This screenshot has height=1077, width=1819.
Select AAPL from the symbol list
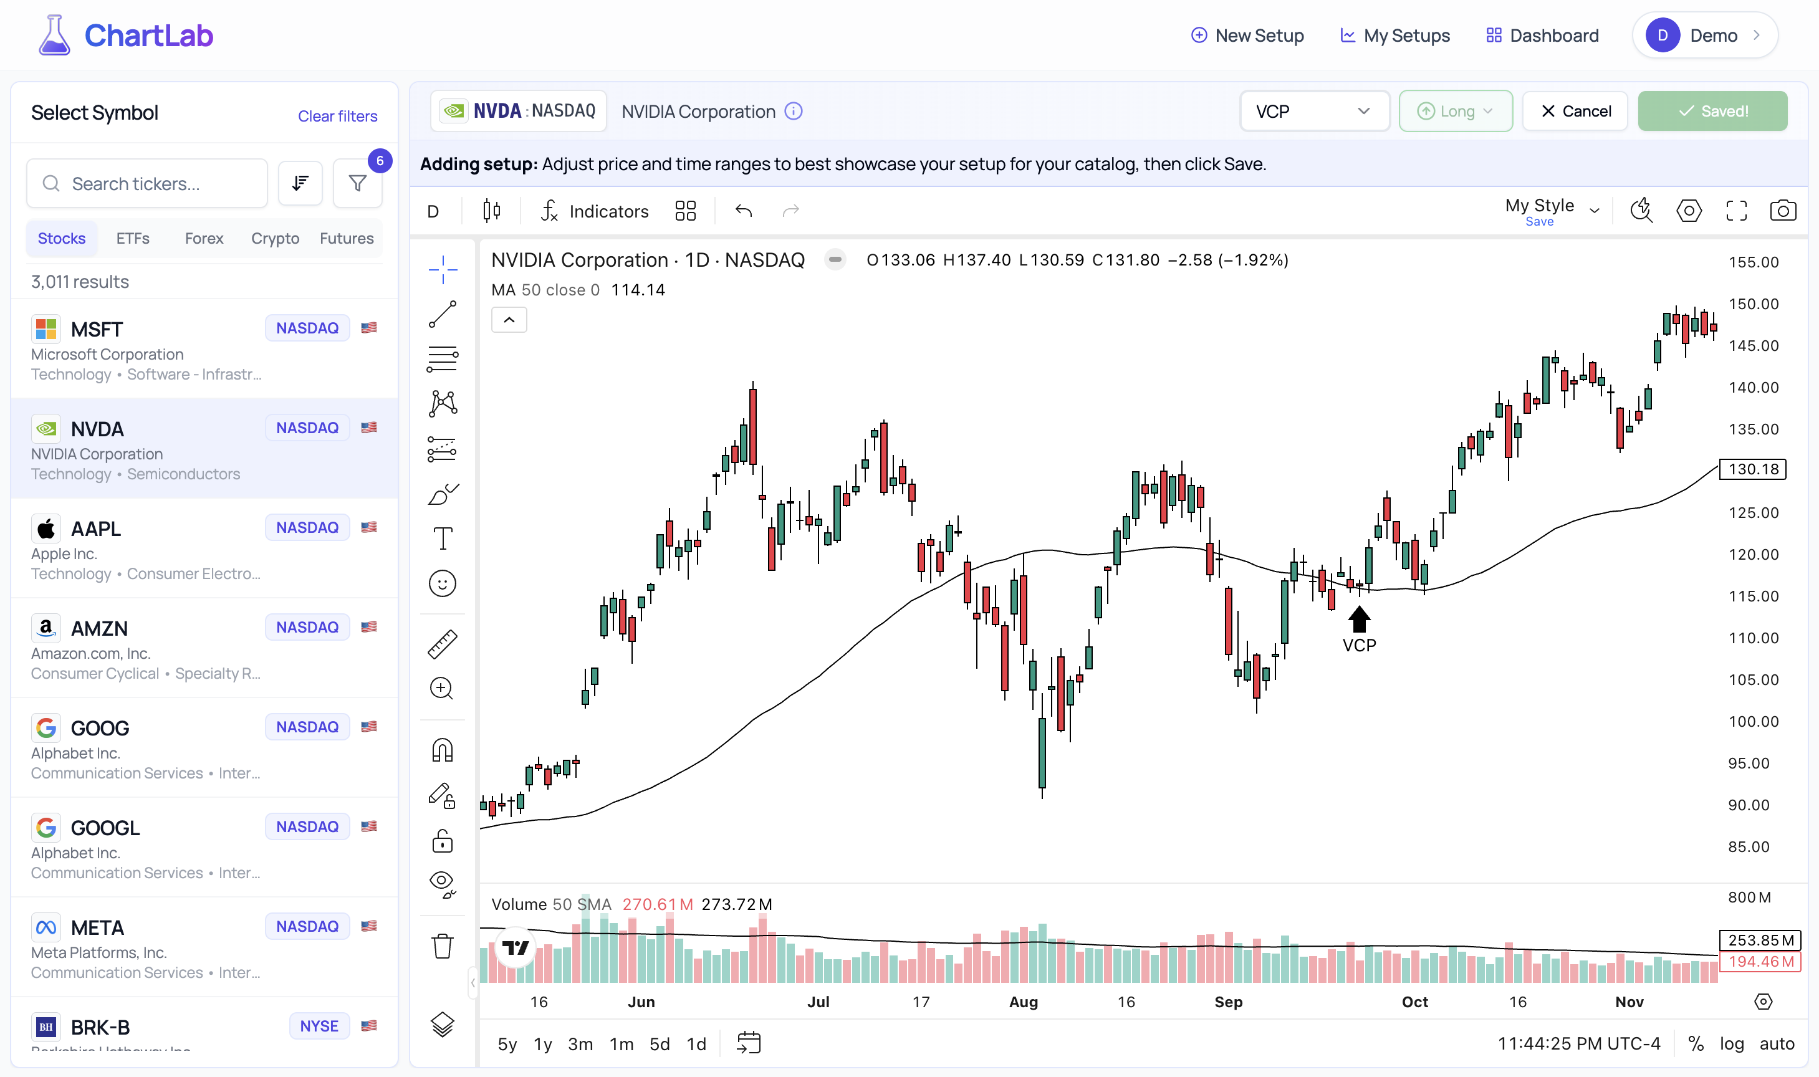tap(204, 548)
